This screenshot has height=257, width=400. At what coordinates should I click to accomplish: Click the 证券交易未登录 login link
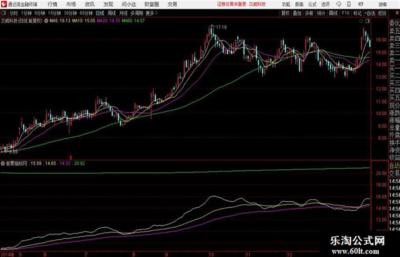[232, 4]
